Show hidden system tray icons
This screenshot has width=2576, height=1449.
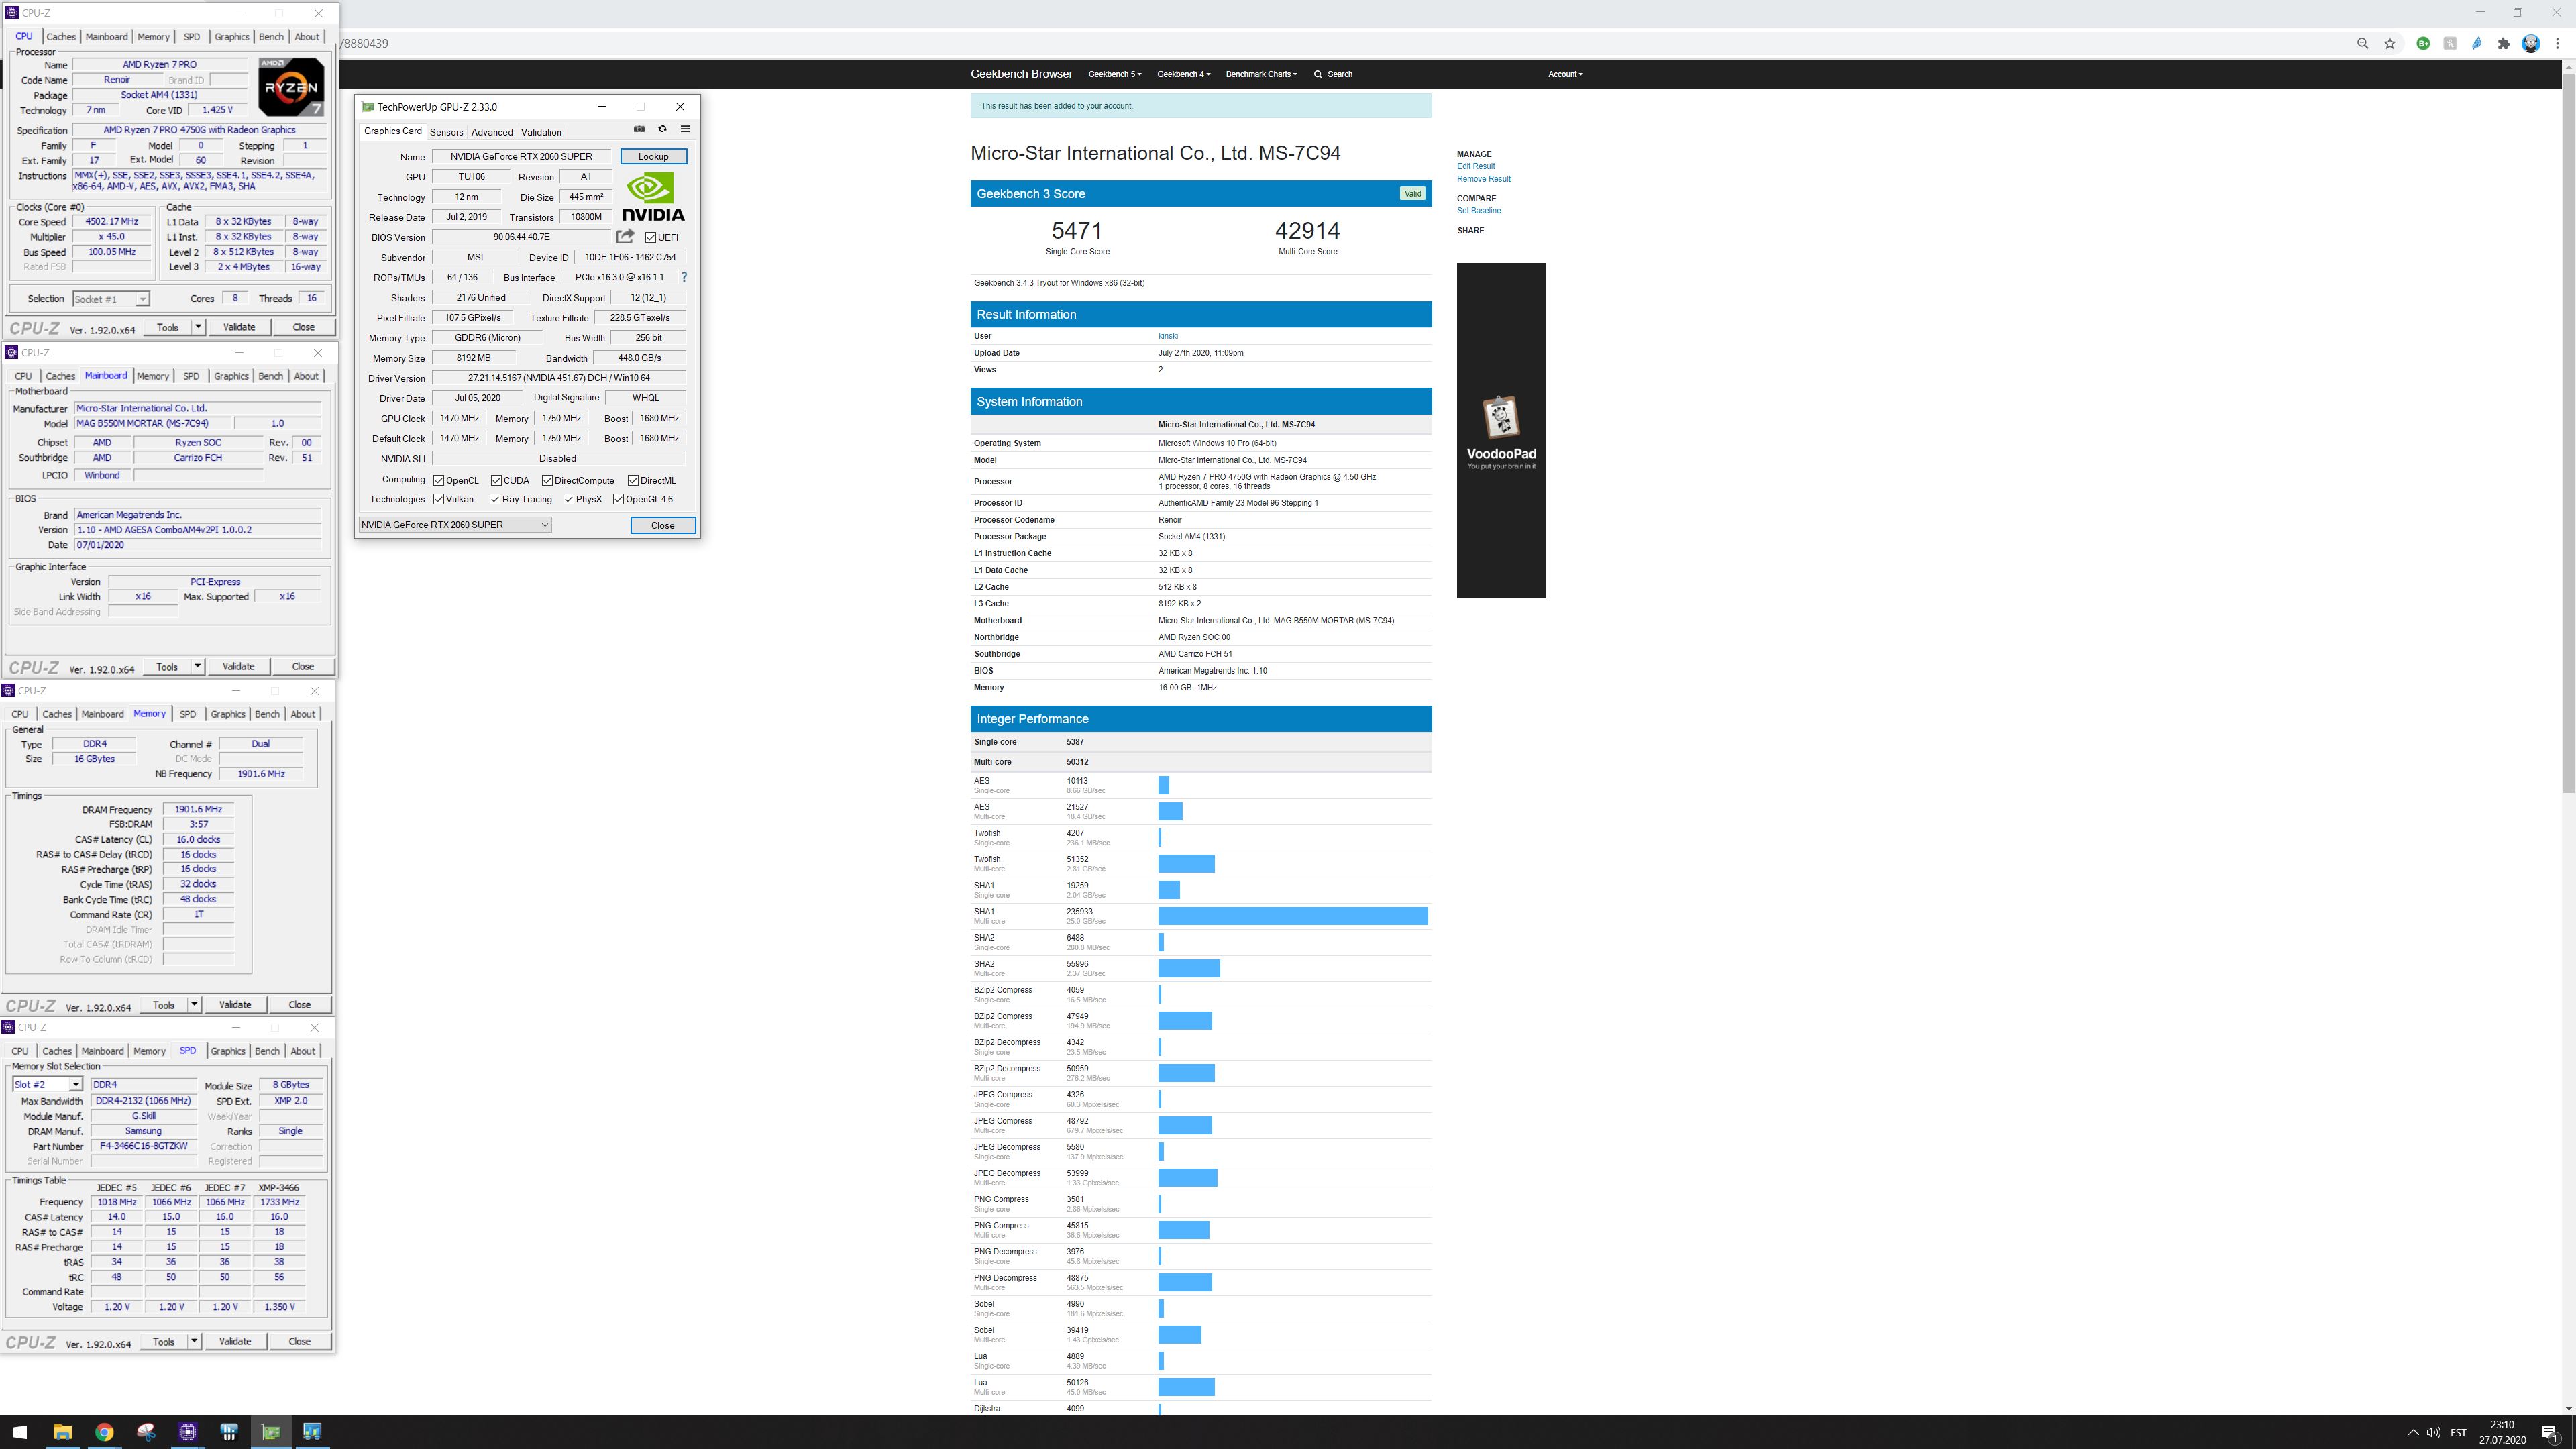pyautogui.click(x=2413, y=1433)
